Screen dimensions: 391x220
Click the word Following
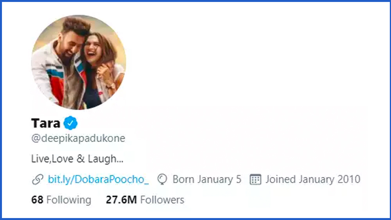[69, 200]
